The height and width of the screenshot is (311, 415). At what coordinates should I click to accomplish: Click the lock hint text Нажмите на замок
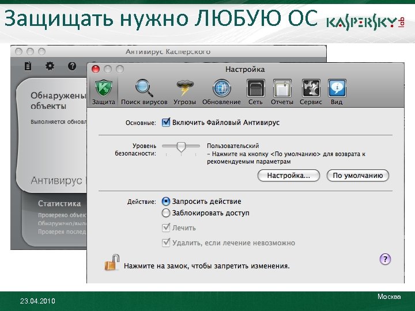[206, 266]
